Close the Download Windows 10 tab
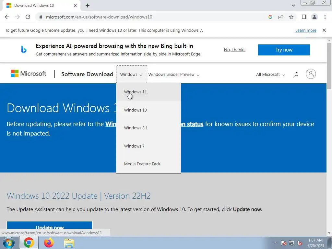The image size is (332, 249). (x=75, y=6)
